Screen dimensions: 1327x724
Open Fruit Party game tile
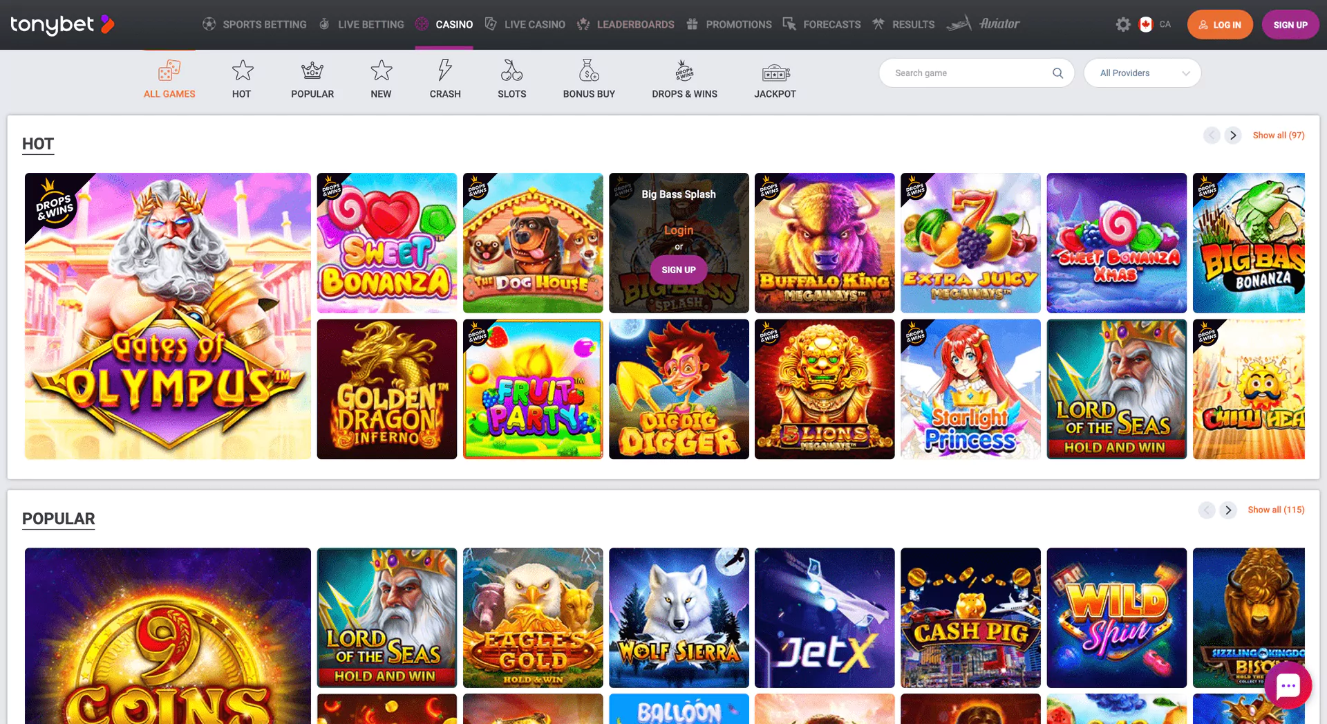point(533,389)
